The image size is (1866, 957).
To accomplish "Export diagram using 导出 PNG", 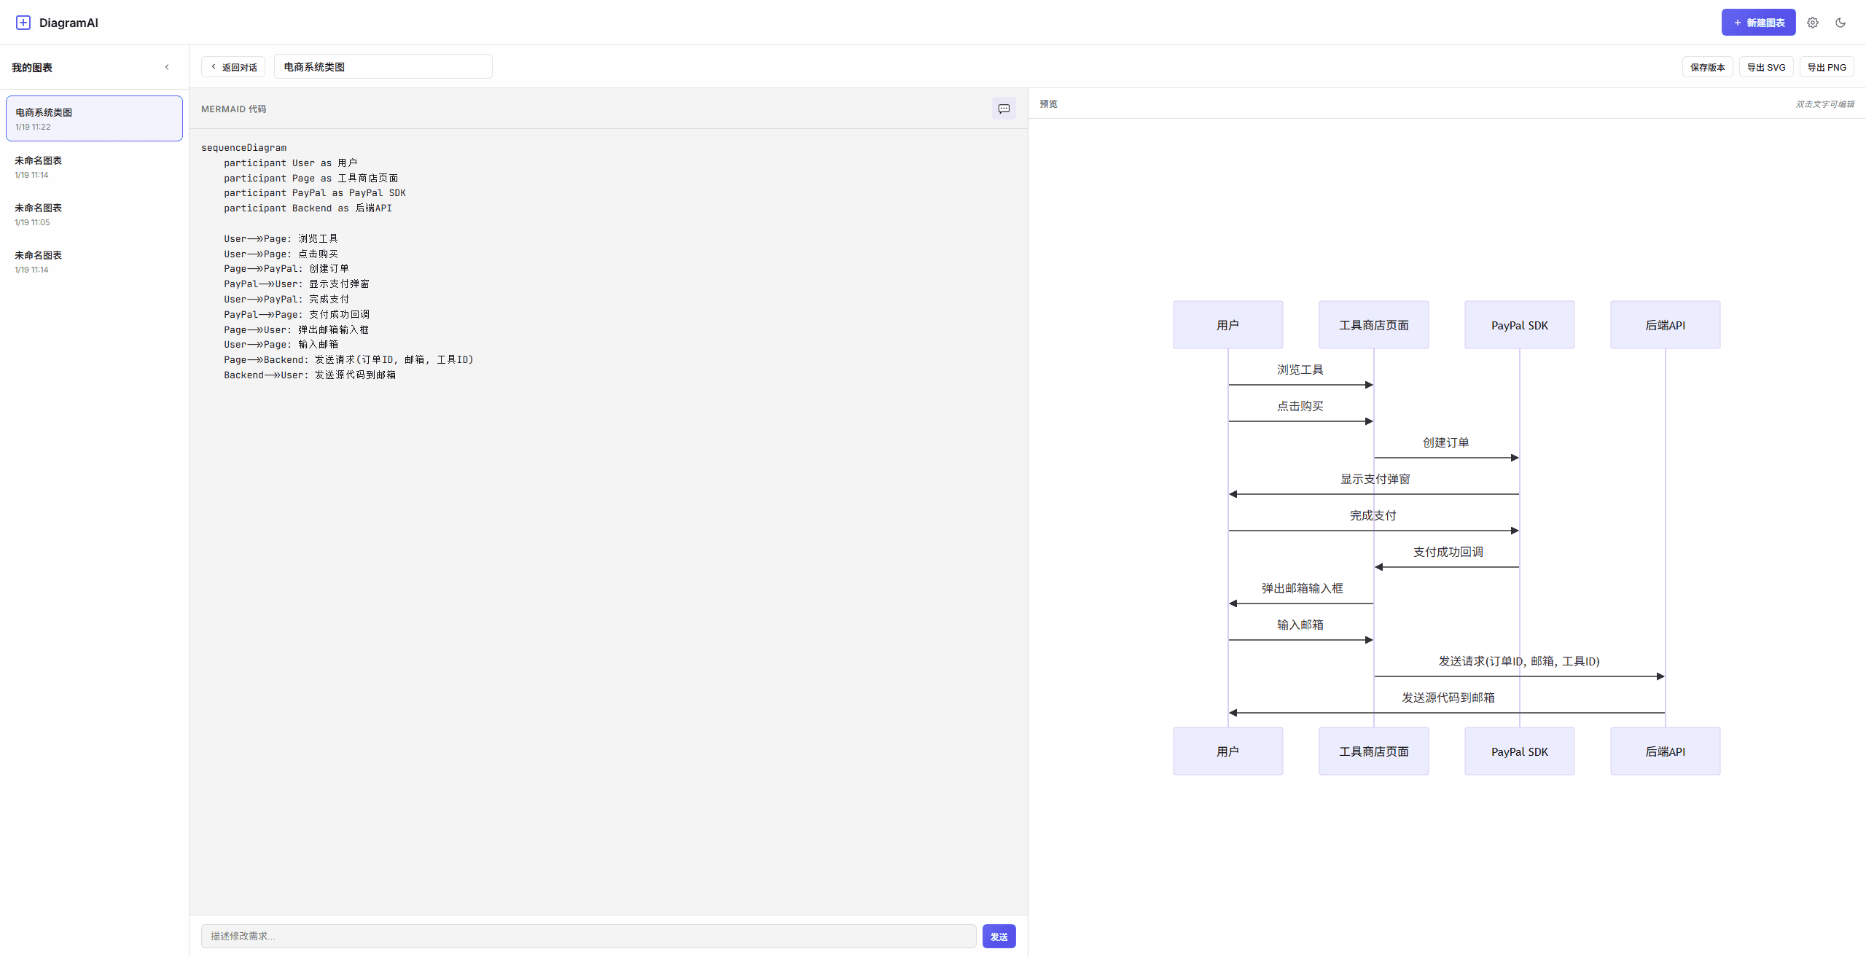I will (x=1826, y=67).
